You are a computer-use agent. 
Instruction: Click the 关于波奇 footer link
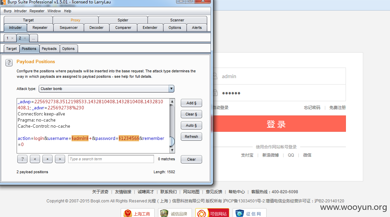(x=100, y=192)
